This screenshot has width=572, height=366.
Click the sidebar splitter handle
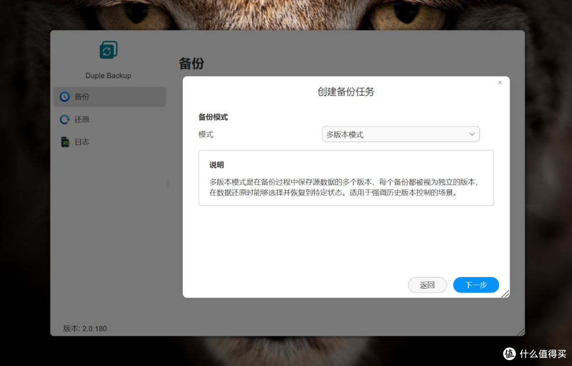pos(168,183)
